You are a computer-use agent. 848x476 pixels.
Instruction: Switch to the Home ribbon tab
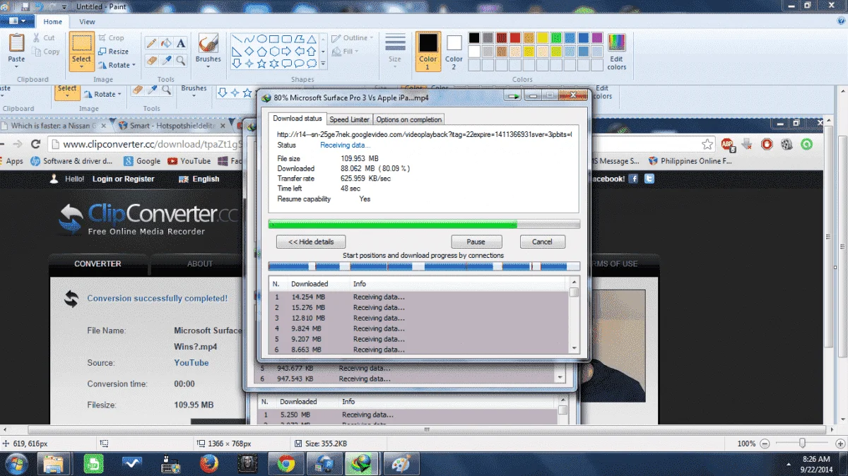[53, 22]
